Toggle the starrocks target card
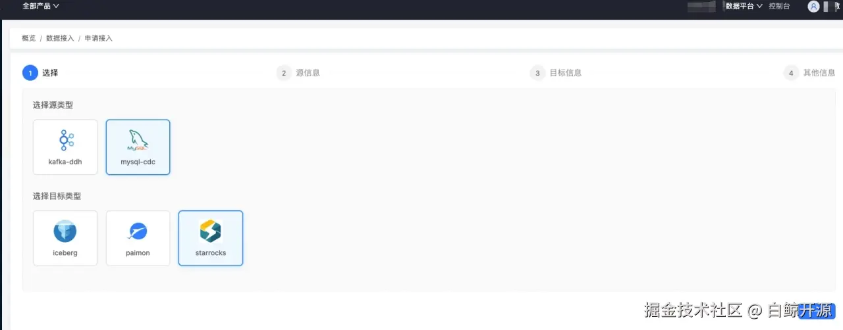This screenshot has height=330, width=843. coord(211,238)
